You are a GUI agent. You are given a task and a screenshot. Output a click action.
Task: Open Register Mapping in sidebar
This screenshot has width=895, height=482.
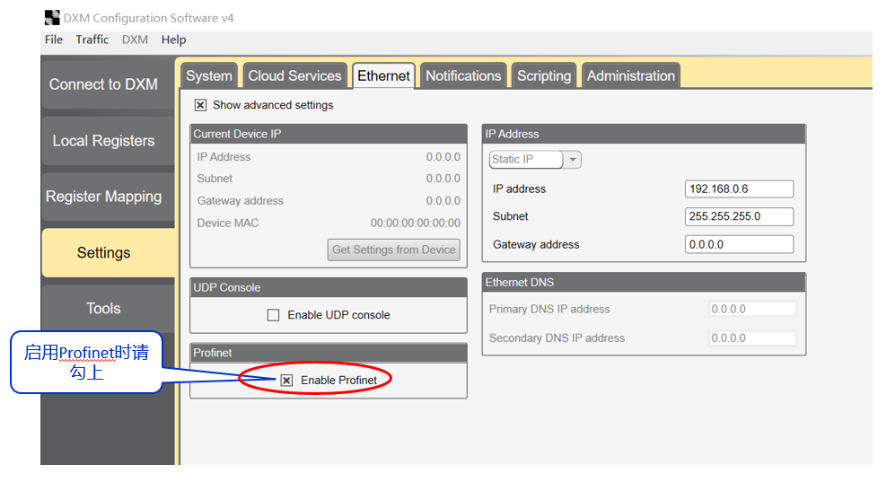[103, 197]
